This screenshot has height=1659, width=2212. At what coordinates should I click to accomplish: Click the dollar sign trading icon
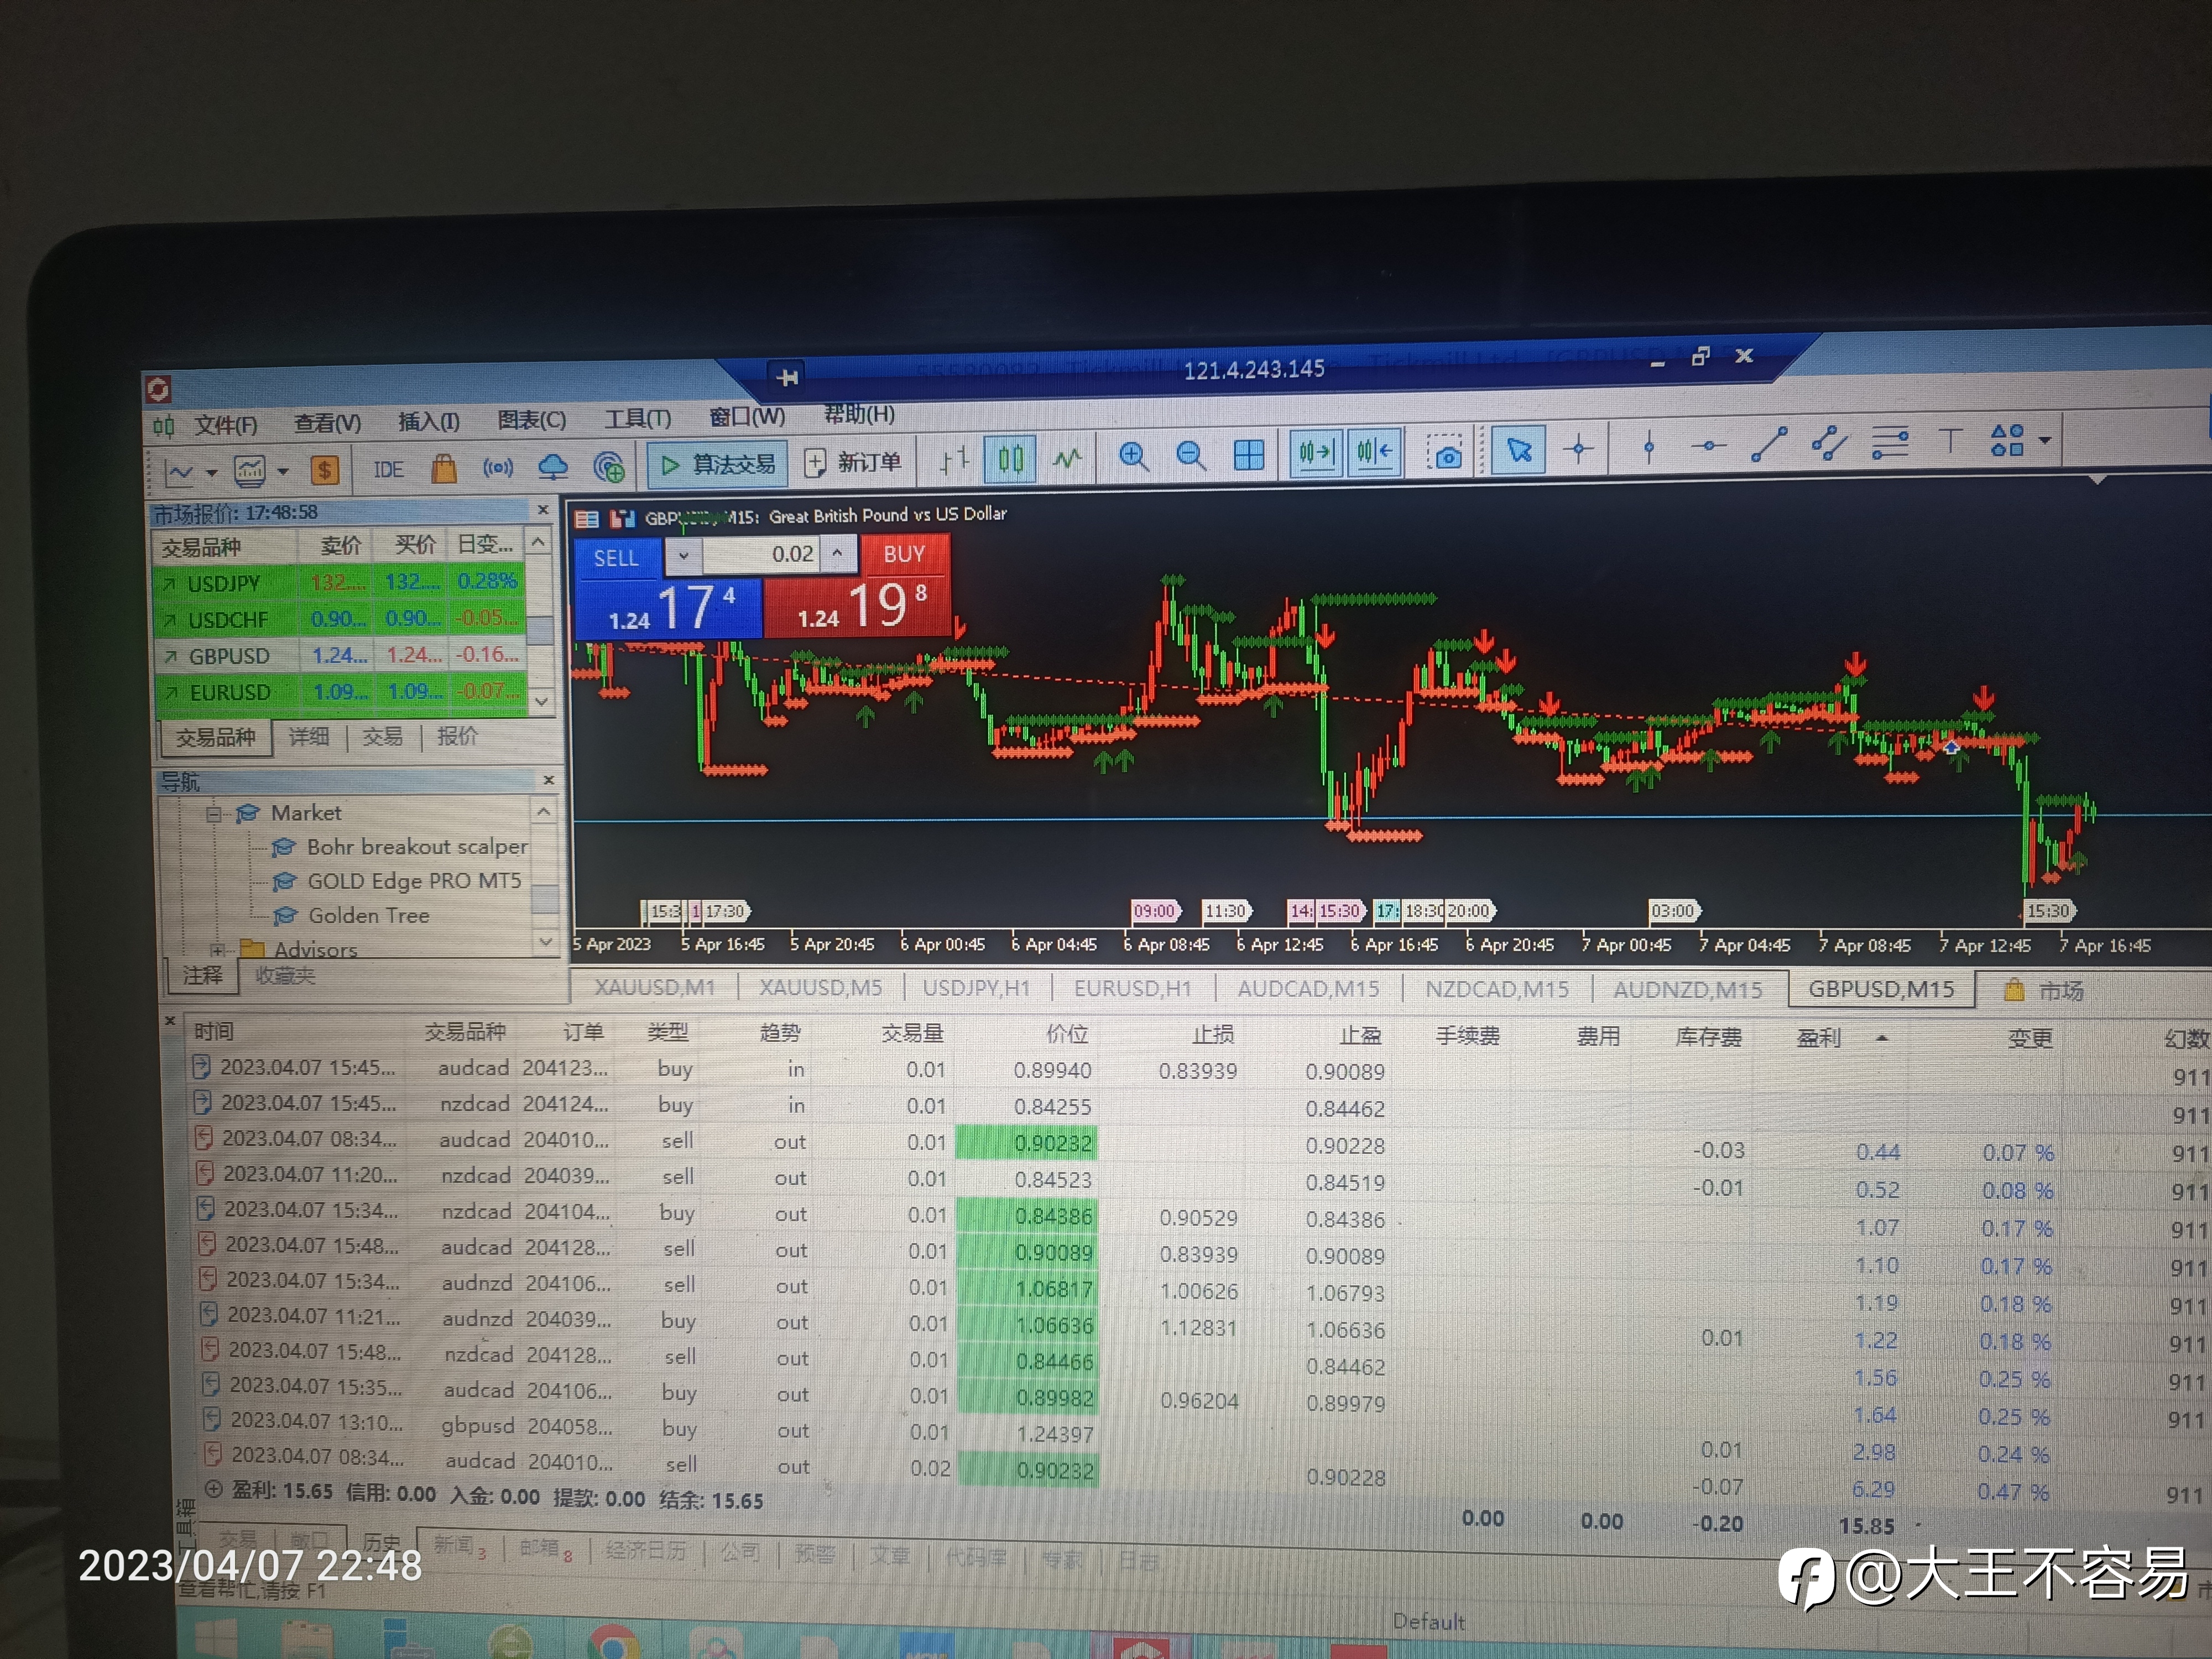tap(325, 469)
